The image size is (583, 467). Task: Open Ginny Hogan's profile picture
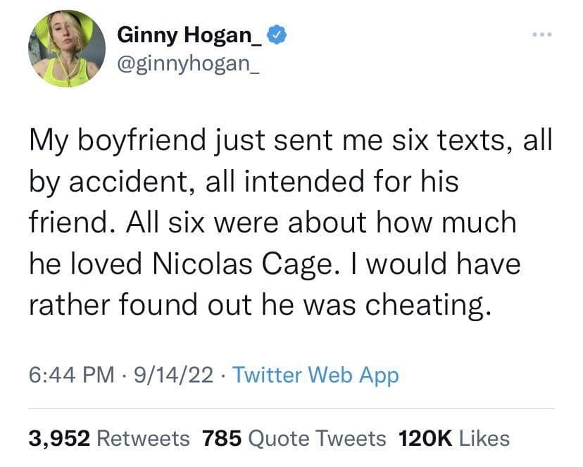67,49
